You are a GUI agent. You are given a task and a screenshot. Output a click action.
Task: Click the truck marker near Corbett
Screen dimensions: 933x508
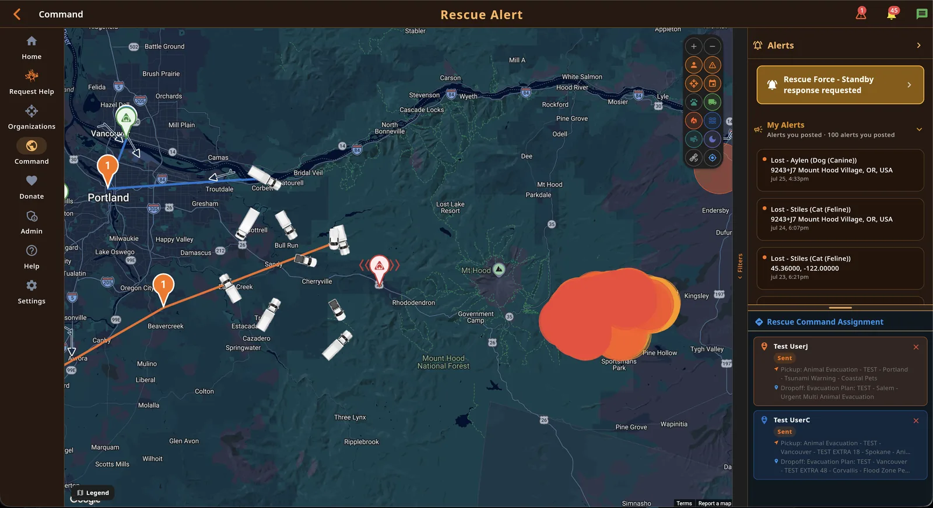coord(264,177)
